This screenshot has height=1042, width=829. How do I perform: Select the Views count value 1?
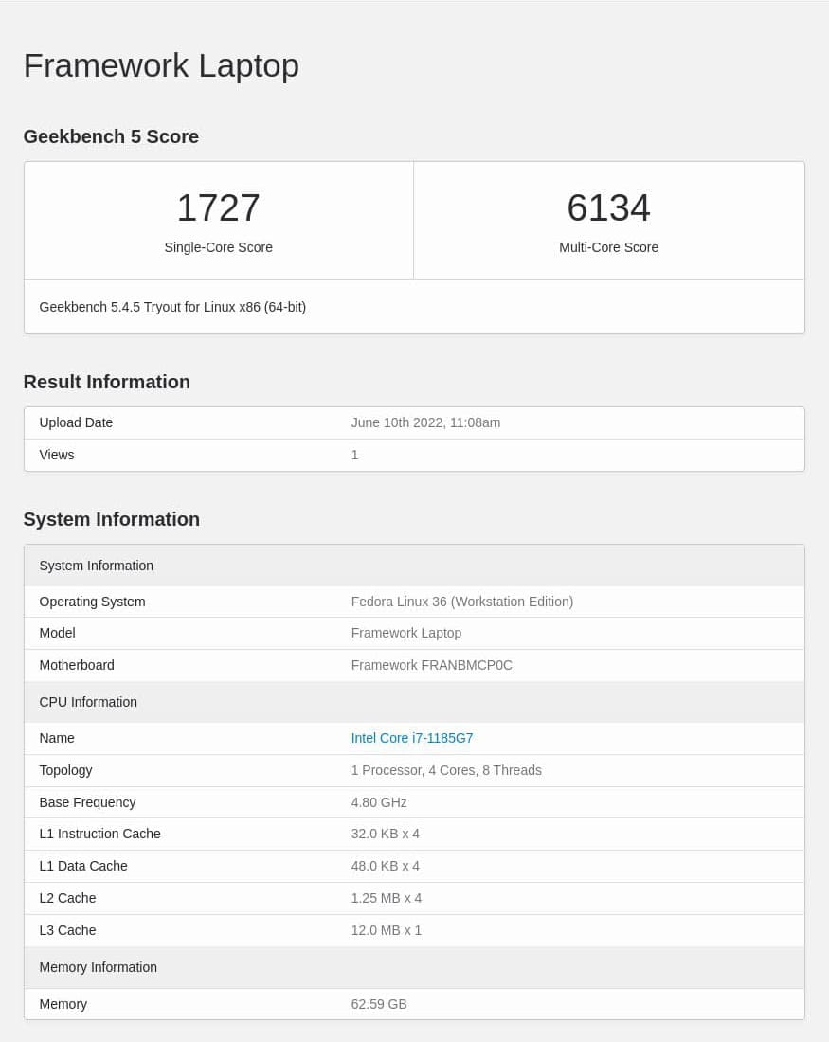tap(354, 456)
